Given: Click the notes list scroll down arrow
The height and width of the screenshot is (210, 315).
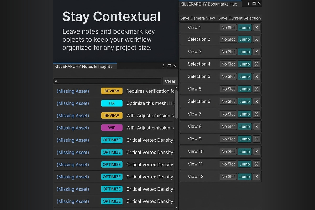Looking at the screenshot, I should tap(176, 208).
